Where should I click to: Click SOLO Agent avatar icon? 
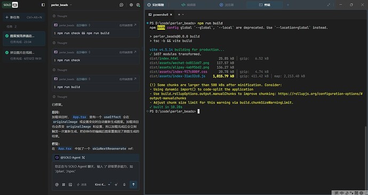coord(57,158)
